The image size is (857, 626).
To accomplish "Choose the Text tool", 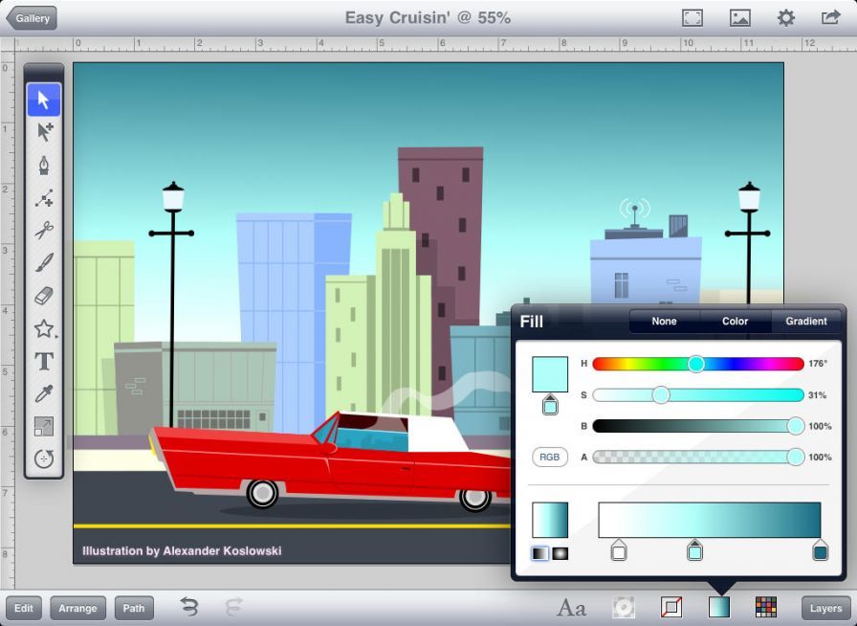I will click(x=44, y=361).
